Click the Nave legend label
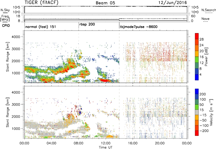216x149 pixels. pos(205,19)
